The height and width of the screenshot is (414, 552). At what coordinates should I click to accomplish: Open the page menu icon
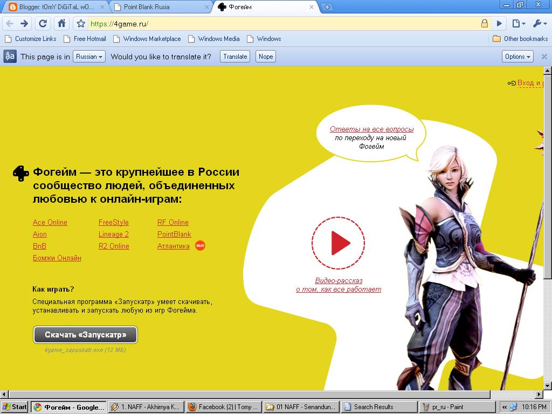(519, 24)
